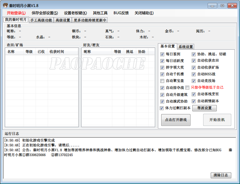Open 保存全部设置(S) menu
The image size is (240, 184).
[45, 13]
